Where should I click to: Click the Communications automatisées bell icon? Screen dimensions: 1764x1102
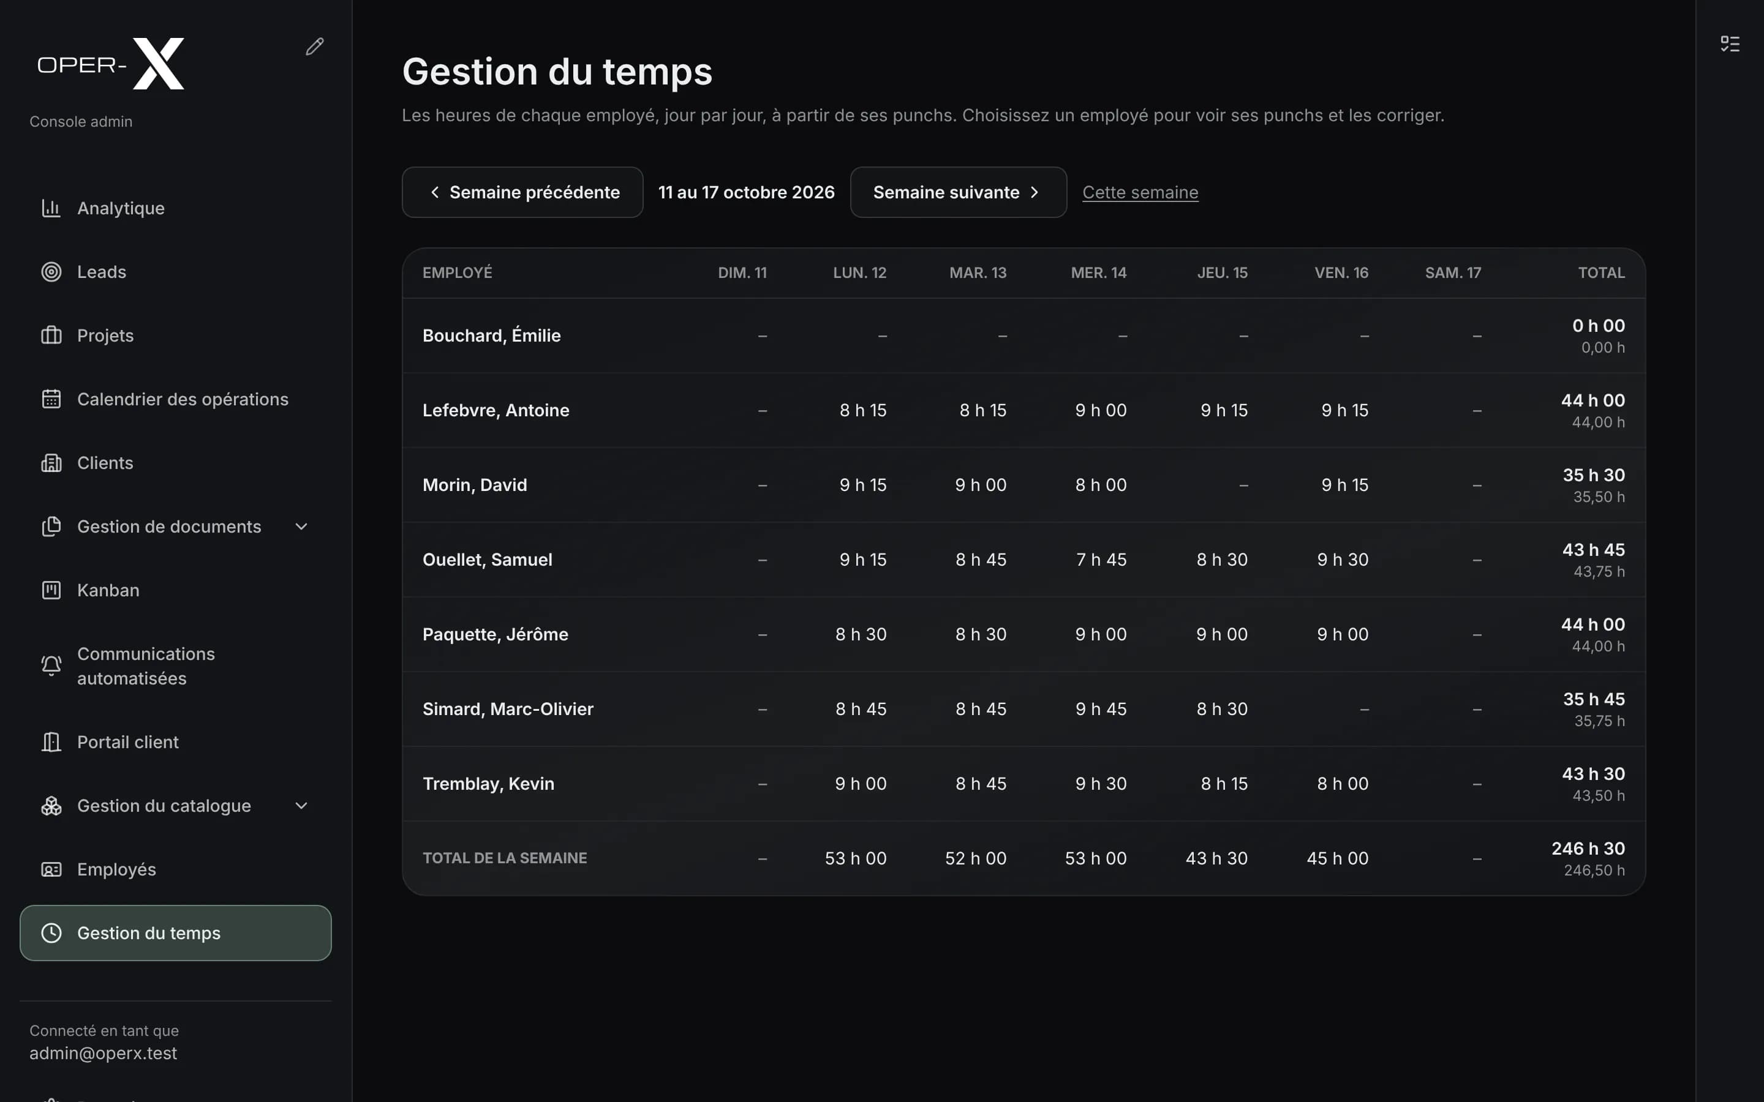click(x=51, y=665)
